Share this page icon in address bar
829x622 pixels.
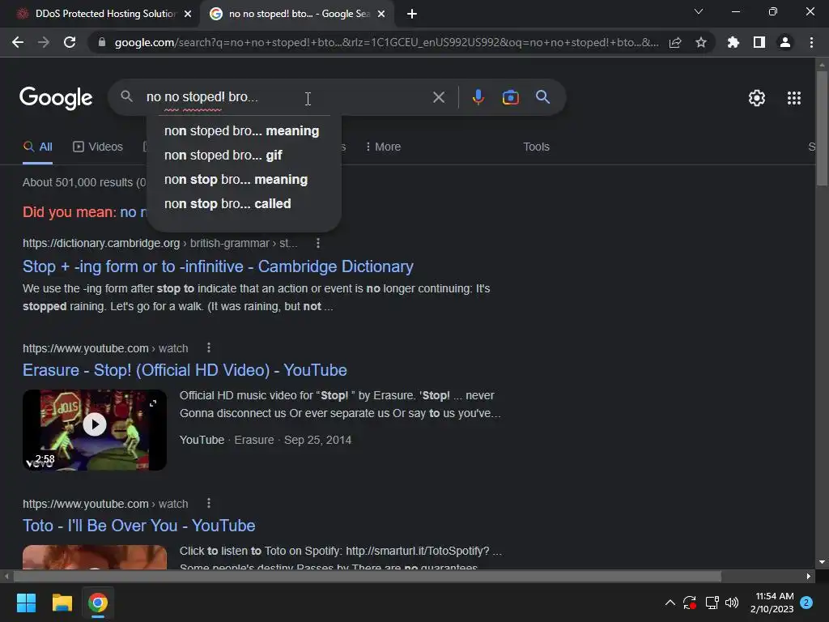(x=675, y=42)
